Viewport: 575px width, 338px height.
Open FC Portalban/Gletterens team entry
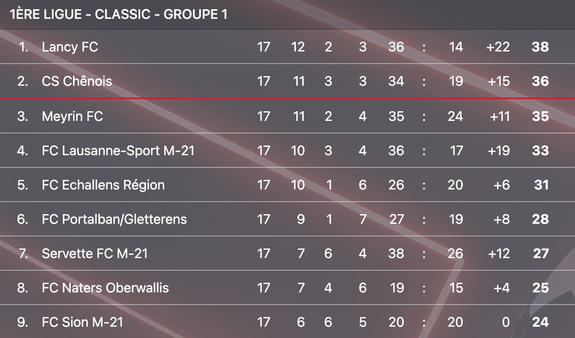click(114, 219)
